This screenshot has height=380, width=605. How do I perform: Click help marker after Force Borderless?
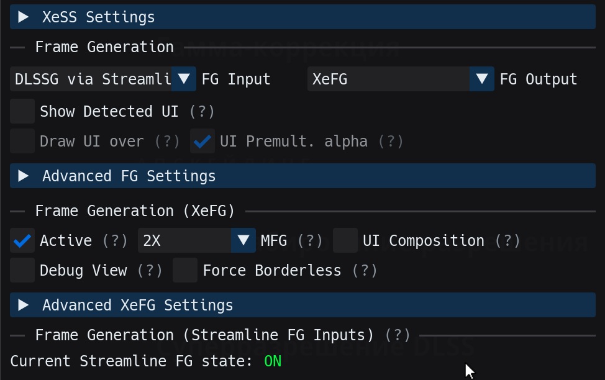click(x=365, y=271)
